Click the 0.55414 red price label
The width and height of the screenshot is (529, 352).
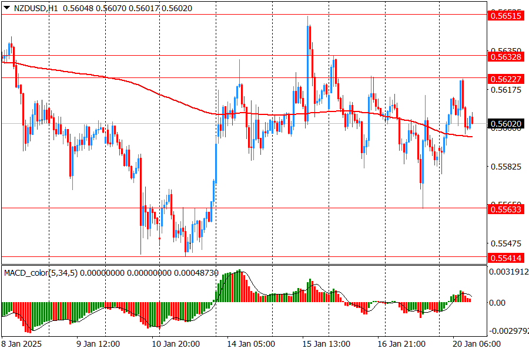(505, 258)
